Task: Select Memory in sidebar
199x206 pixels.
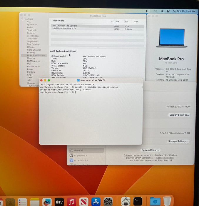Action: 31,58
